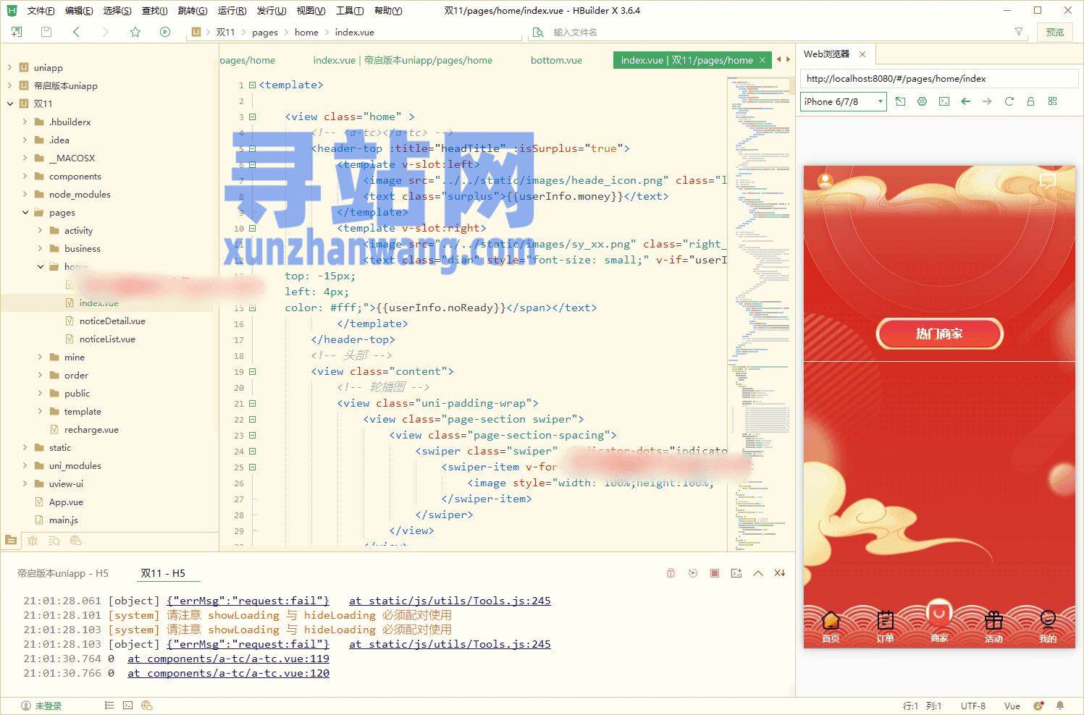Collapse console panel with up chevron

[758, 573]
